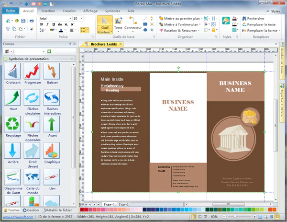Click the save icon in ribbon
Image resolution: width=287 pixels, height=222 pixels.
coord(23,21)
